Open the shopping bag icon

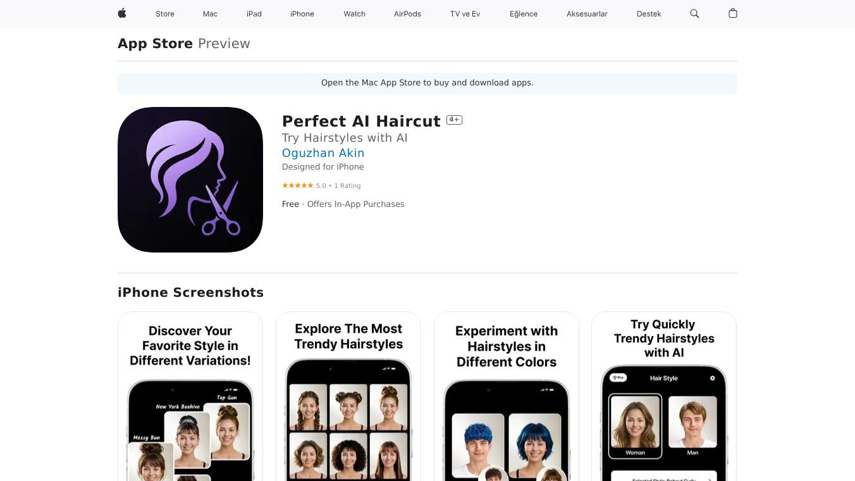coord(733,13)
